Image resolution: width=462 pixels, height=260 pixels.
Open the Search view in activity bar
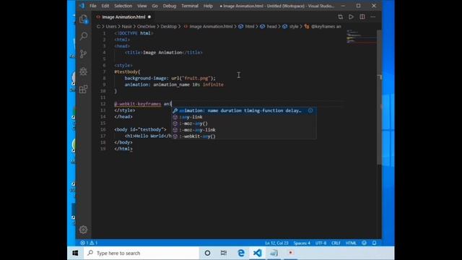pos(84,36)
